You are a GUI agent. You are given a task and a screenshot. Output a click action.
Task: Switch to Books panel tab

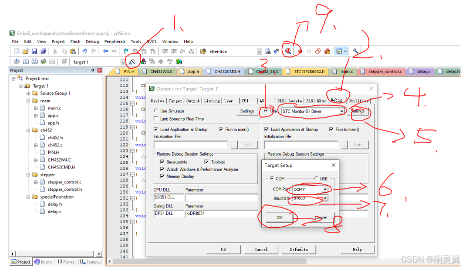point(44,261)
